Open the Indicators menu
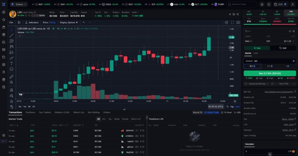This screenshot has width=298, height=156. coord(32,22)
